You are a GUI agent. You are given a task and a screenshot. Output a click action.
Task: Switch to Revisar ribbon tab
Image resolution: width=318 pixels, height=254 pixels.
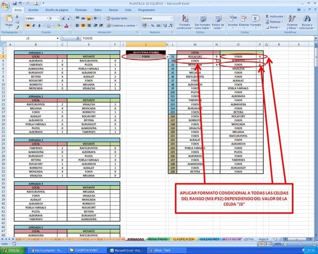pos(113,10)
